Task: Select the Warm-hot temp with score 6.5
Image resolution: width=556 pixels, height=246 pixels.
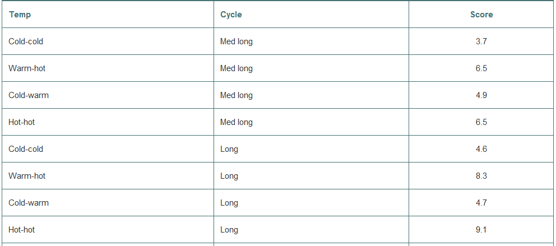Action: pyautogui.click(x=27, y=68)
